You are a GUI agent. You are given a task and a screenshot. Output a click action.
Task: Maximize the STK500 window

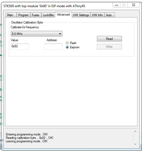(124, 5)
